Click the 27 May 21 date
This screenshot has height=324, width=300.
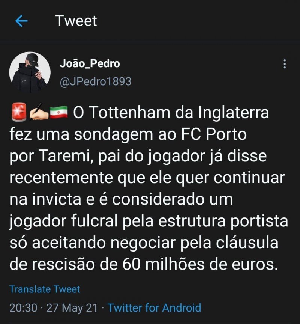72,308
